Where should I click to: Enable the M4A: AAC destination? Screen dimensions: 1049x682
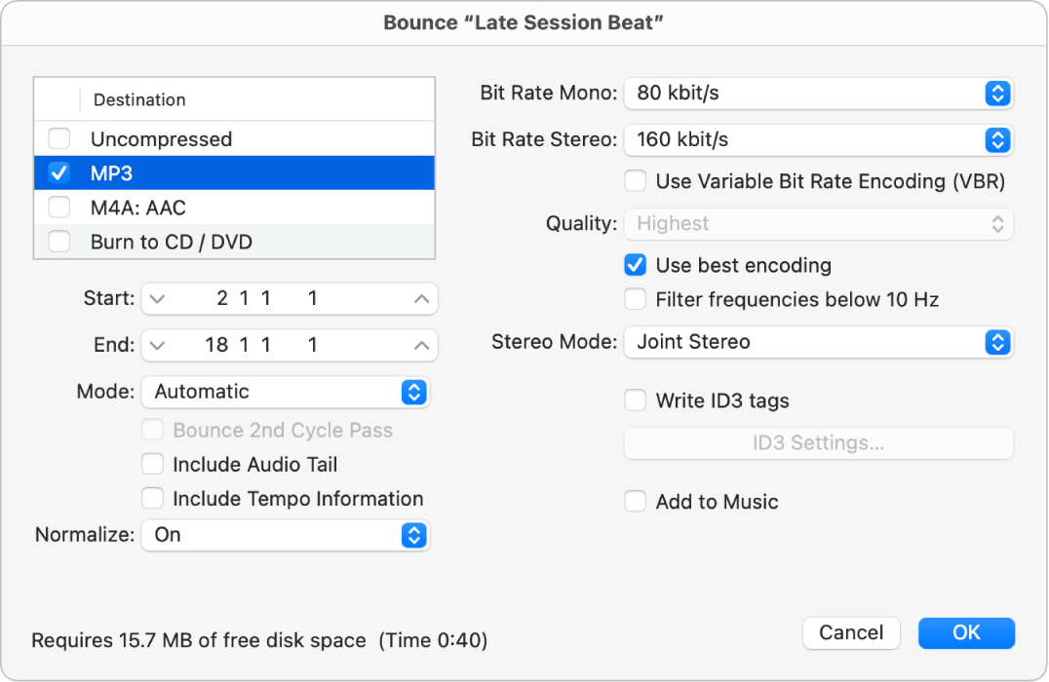point(58,207)
